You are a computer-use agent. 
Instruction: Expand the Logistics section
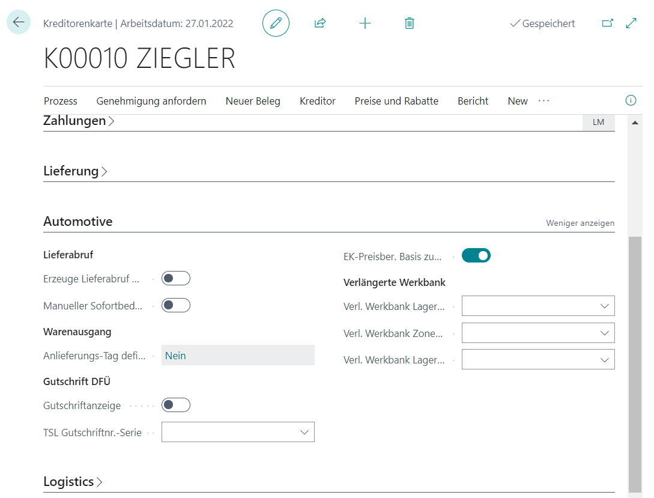(x=73, y=482)
